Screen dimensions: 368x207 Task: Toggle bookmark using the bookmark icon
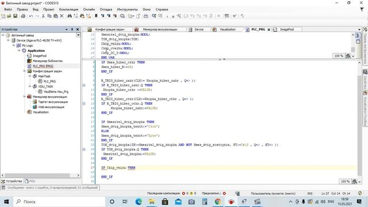coord(96,16)
